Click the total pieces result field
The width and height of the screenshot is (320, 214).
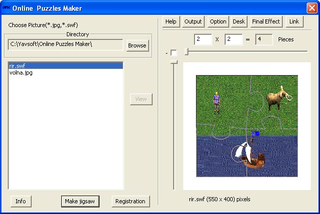point(264,39)
